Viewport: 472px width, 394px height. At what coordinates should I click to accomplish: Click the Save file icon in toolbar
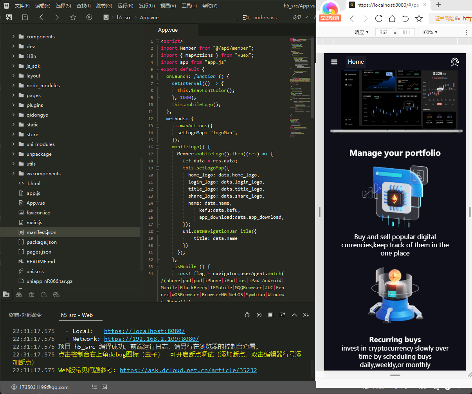pos(25,17)
